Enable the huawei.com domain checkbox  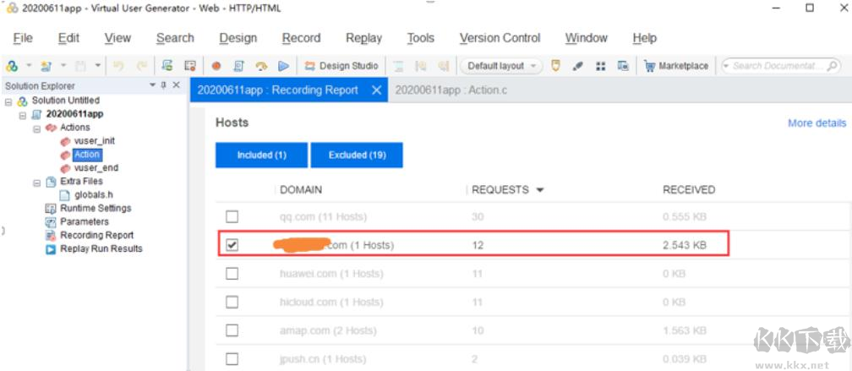[232, 274]
